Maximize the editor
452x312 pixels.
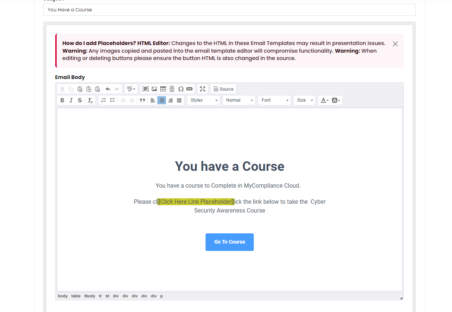tap(203, 89)
